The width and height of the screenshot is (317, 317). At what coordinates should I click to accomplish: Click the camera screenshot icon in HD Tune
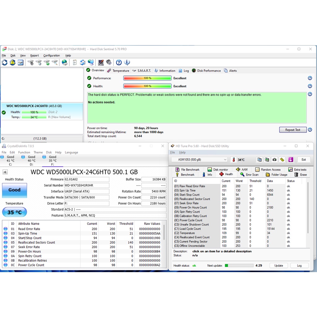(275, 160)
